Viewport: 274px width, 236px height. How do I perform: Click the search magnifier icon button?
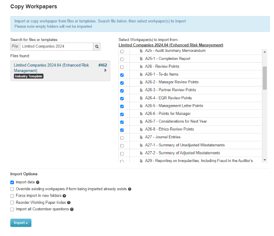97,47
